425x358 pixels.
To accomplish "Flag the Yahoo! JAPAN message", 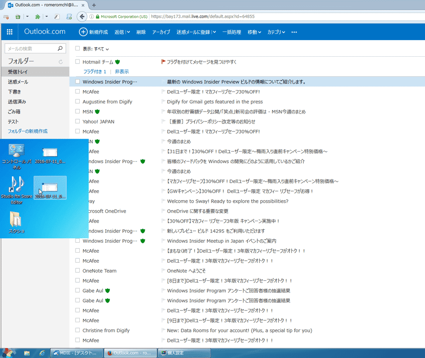I will (x=163, y=121).
